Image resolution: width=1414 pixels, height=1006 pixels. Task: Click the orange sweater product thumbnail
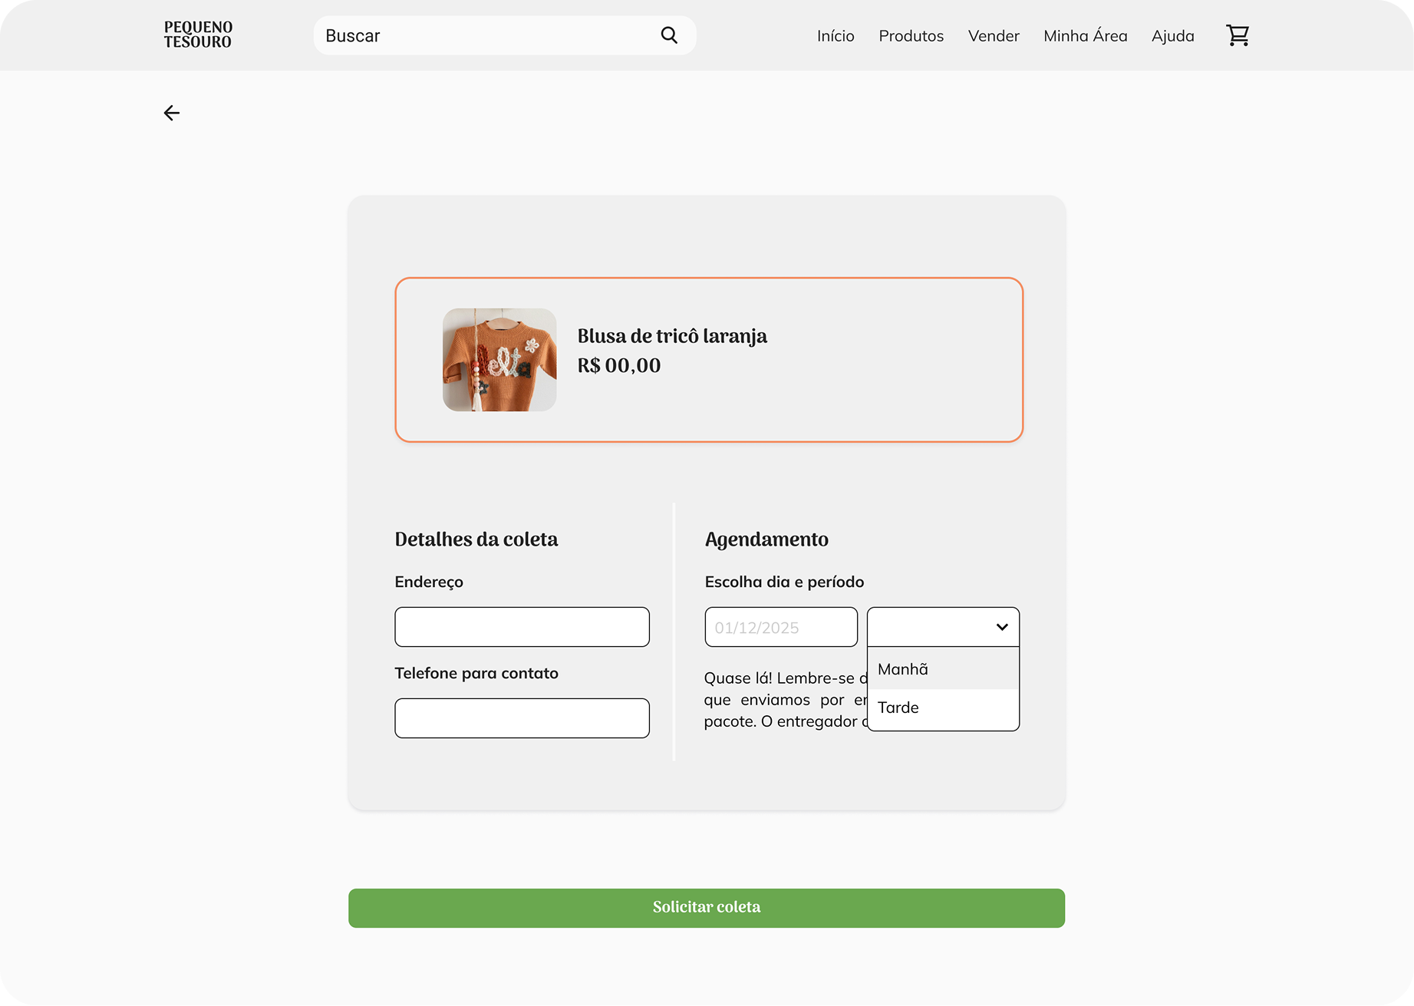(x=499, y=360)
